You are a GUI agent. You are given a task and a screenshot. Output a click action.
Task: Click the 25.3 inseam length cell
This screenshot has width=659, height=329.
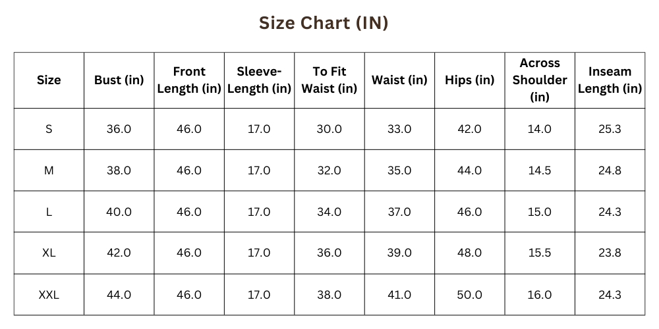coord(610,129)
